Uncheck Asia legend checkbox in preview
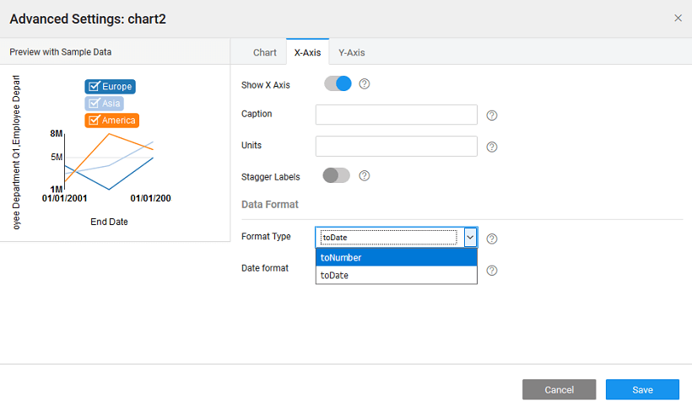 click(x=95, y=104)
